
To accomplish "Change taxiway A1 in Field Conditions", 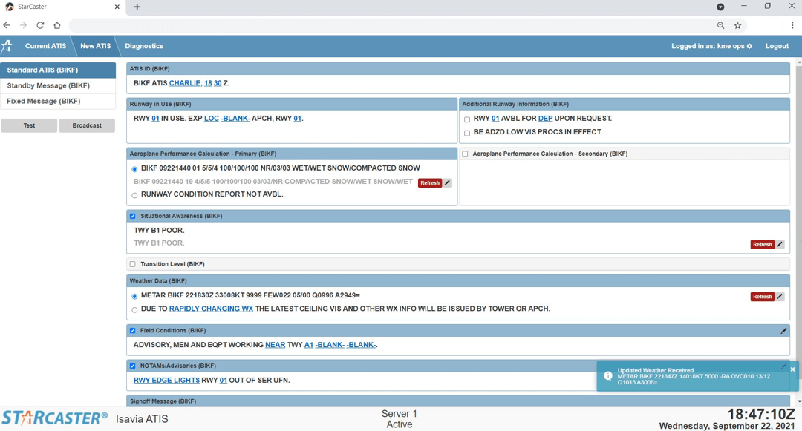I will 308,345.
